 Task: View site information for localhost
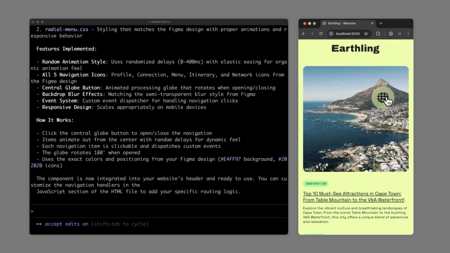pos(331,34)
